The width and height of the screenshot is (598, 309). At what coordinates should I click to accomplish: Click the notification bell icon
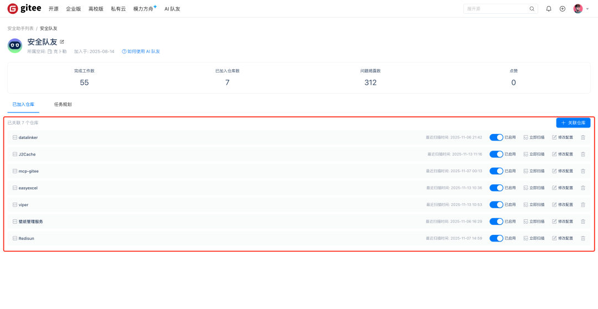tap(549, 9)
